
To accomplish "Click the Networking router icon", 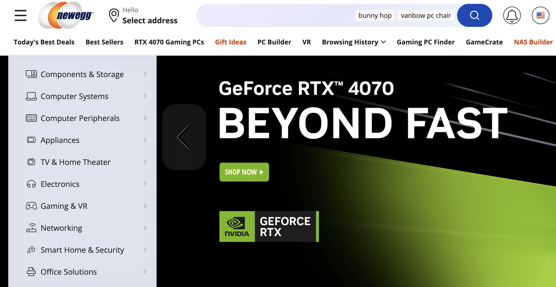I will click(x=31, y=228).
